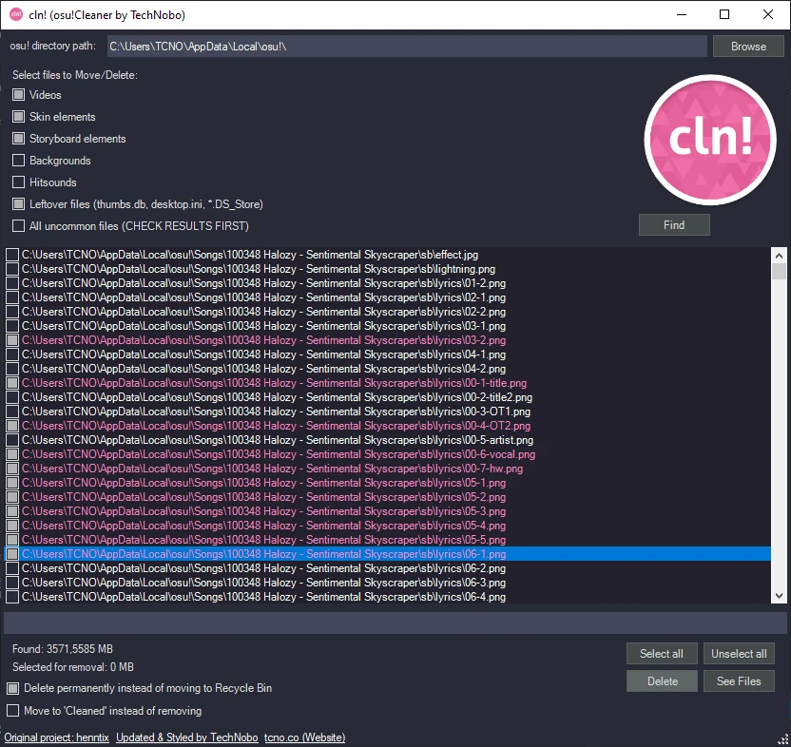Open the Updated & Styled by TechNobo link
791x747 pixels.
[x=186, y=737]
